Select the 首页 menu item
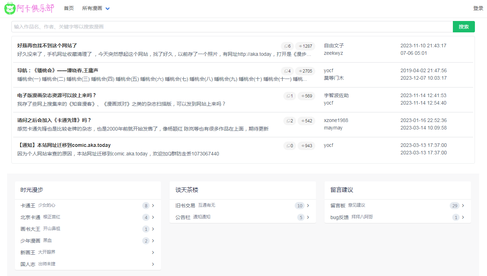 point(69,8)
